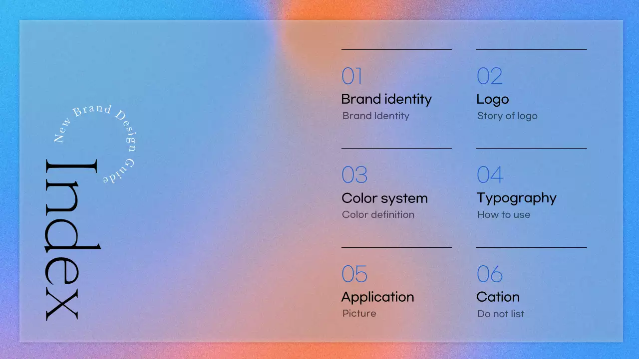This screenshot has width=639, height=359.
Task: Open the Application section title
Action: coord(377,297)
